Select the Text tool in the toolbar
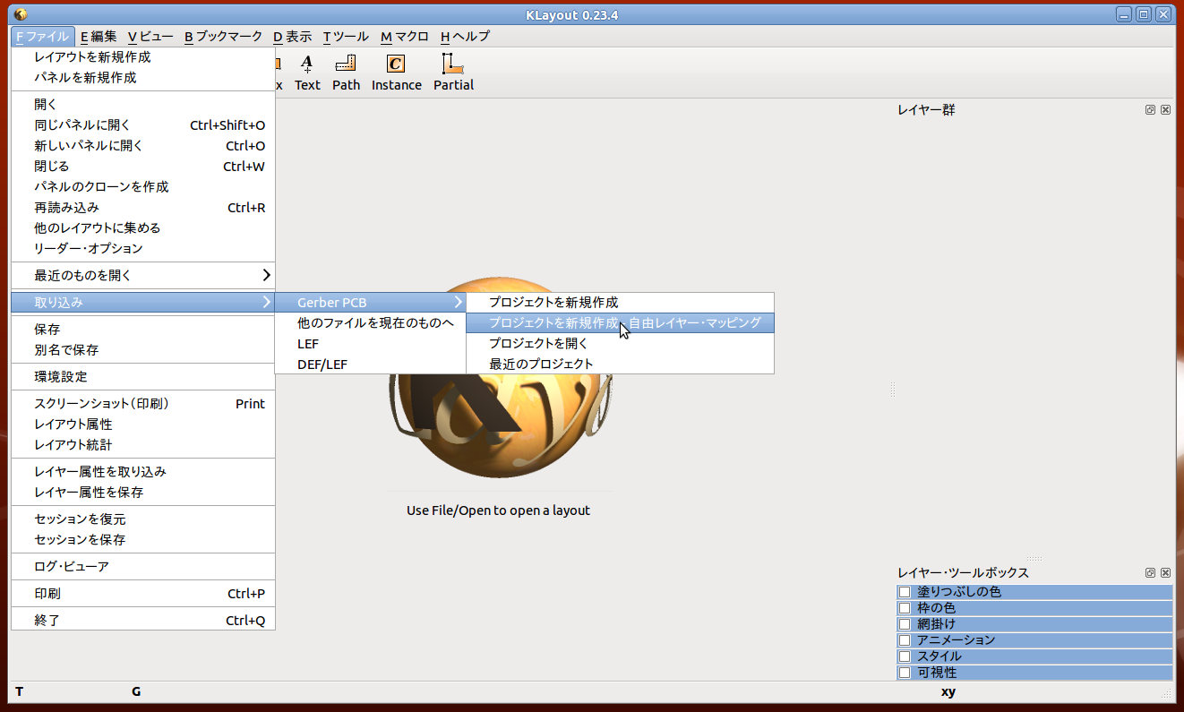 [x=307, y=70]
